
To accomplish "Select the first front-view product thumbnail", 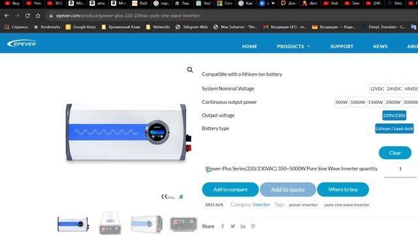I will 73,224.
